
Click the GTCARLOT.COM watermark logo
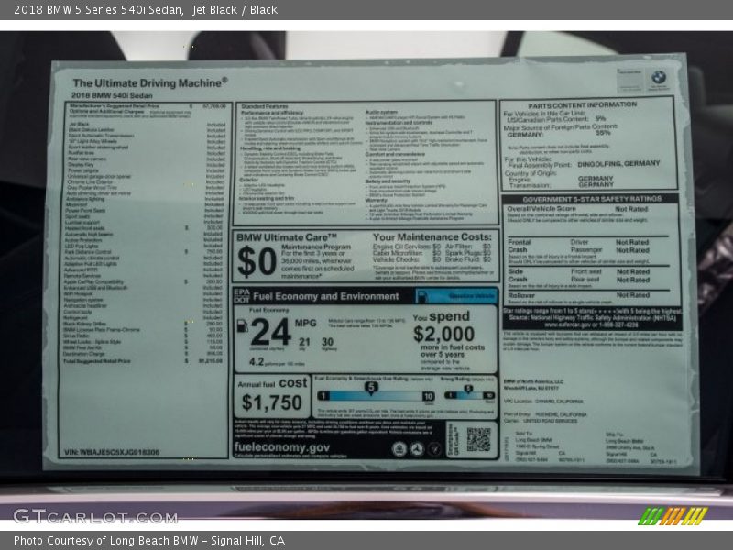pyautogui.click(x=95, y=517)
